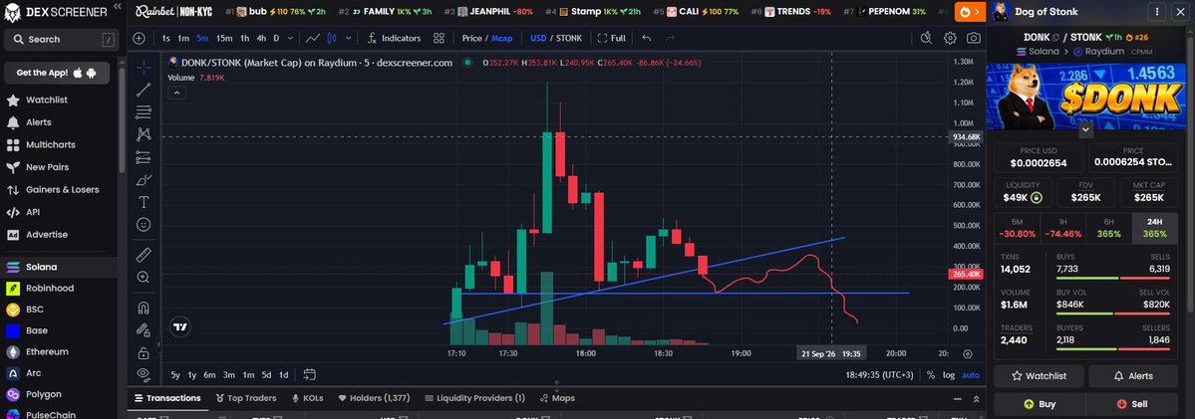Viewport: 1195px width, 419px height.
Task: Open the Top Traders tab
Action: [244, 398]
